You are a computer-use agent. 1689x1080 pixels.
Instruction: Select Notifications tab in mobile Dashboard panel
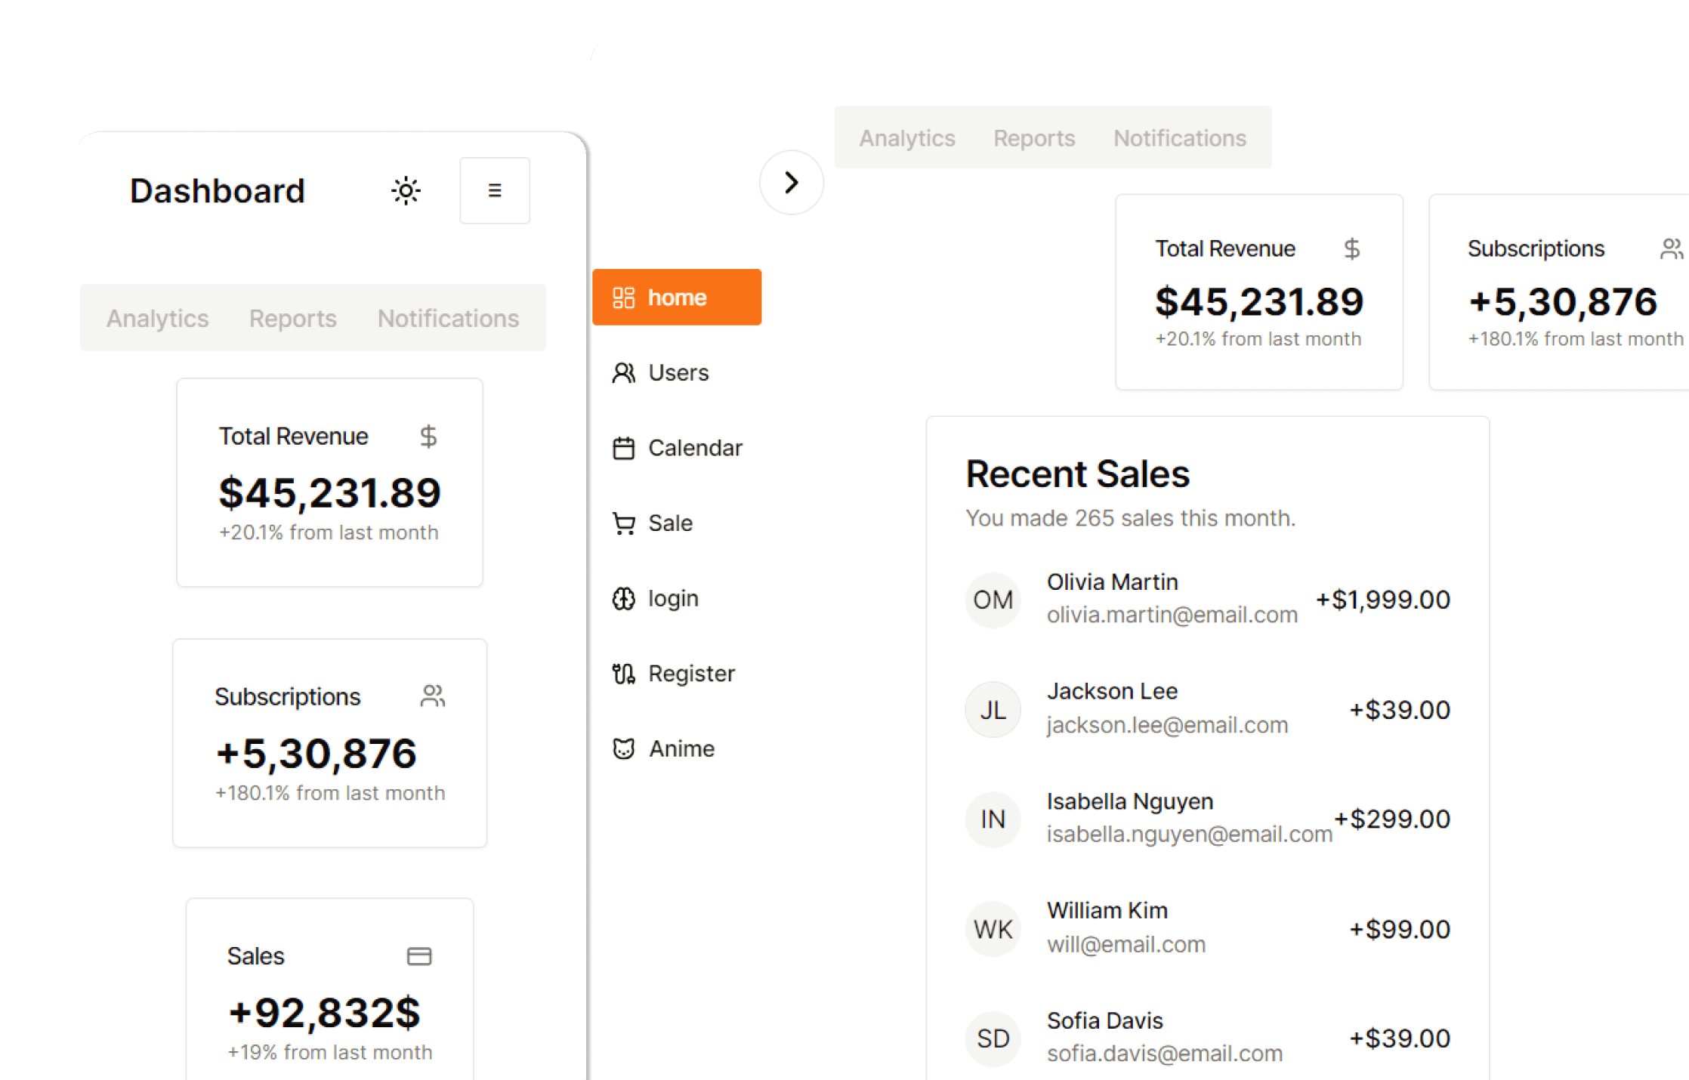click(449, 318)
